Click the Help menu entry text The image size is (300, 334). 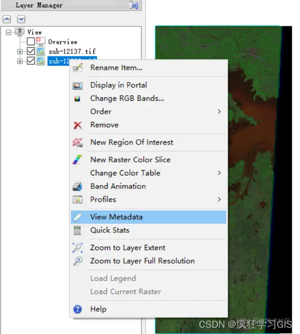[98, 309]
